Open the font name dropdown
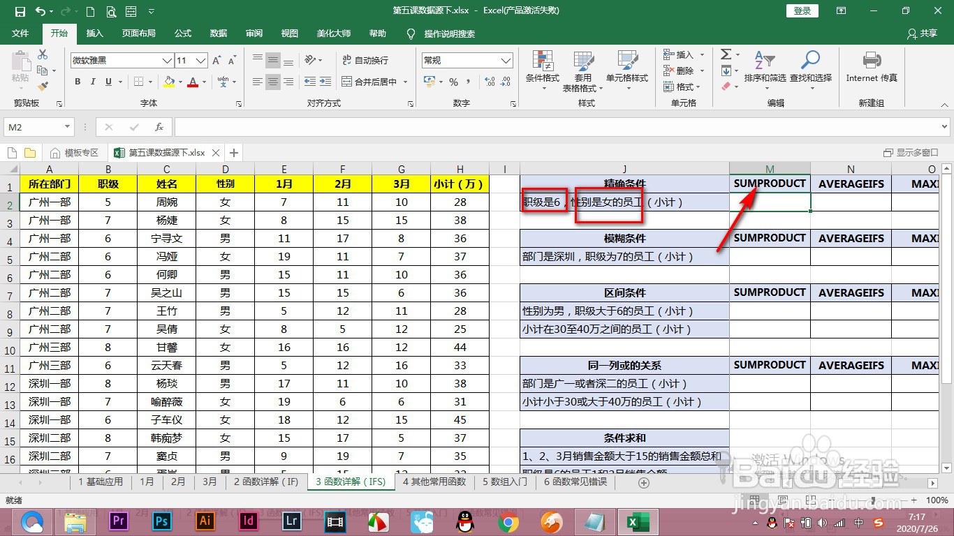Screen dimensions: 954x536 (166, 61)
